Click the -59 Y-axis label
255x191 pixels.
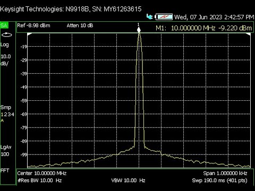click(x=23, y=101)
